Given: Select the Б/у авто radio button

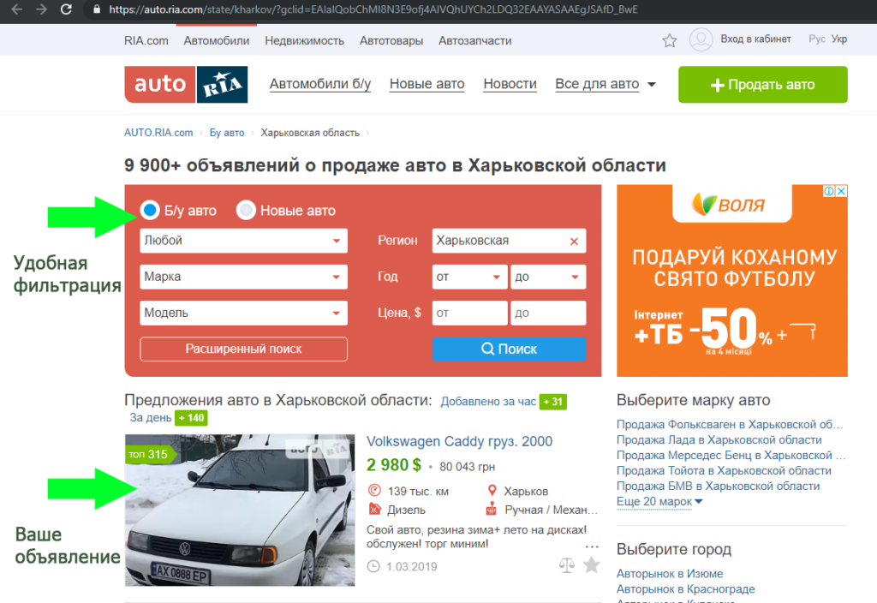Looking at the screenshot, I should [x=150, y=211].
